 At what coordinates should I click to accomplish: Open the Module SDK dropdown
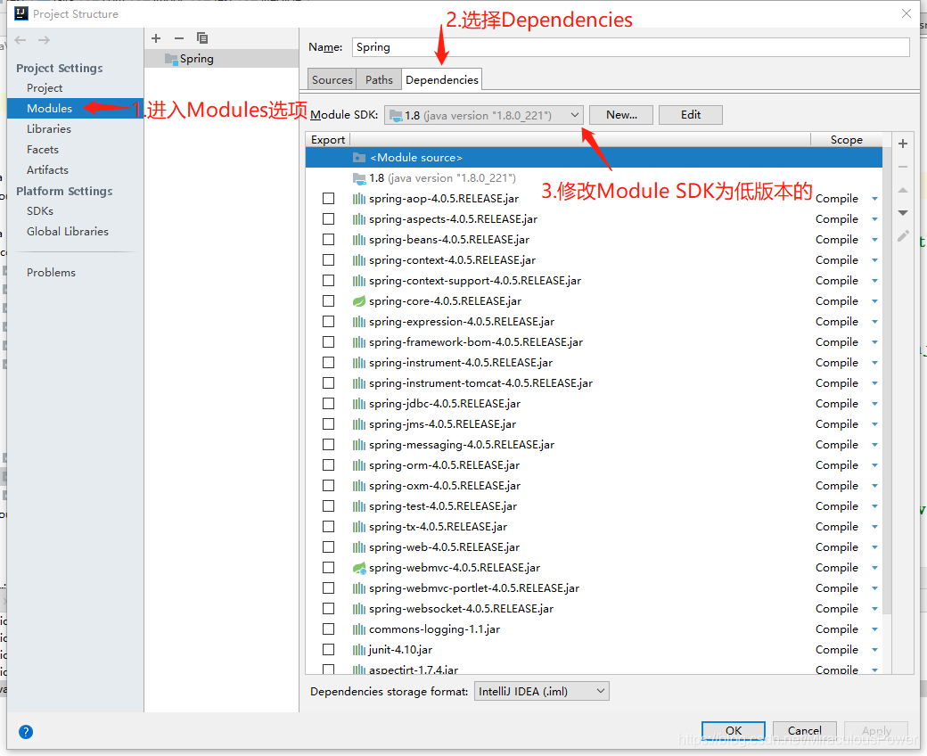(484, 115)
